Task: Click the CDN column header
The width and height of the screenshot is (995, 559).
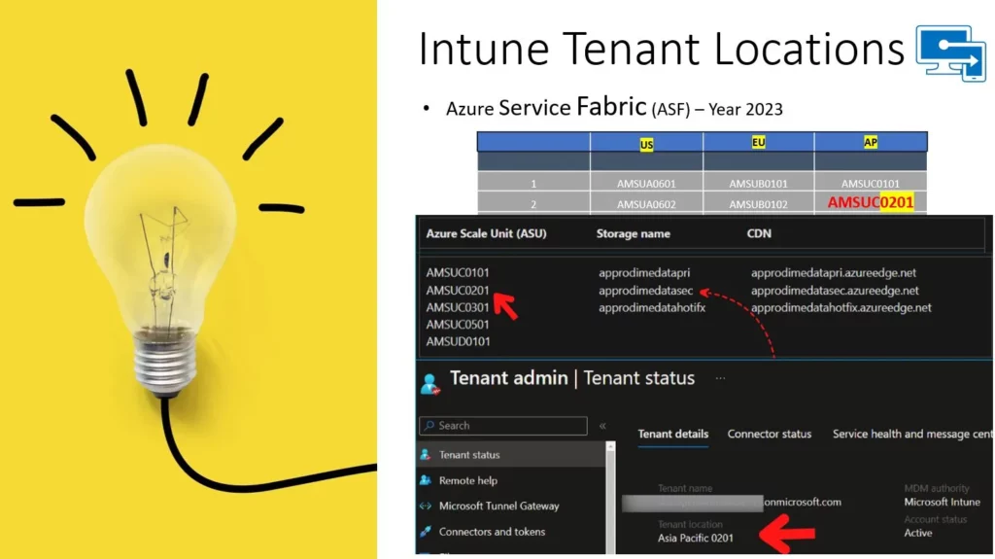Action: (759, 233)
